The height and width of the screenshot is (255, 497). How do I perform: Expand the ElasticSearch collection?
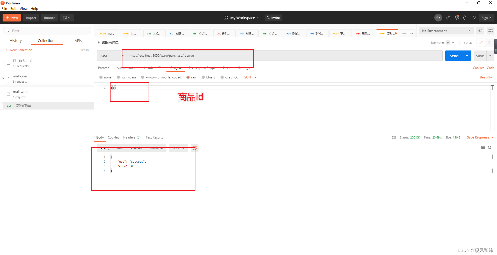pos(3,63)
